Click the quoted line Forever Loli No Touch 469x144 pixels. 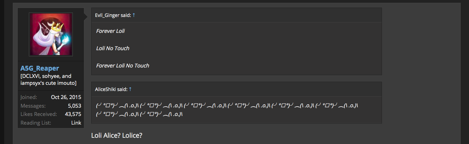point(122,66)
